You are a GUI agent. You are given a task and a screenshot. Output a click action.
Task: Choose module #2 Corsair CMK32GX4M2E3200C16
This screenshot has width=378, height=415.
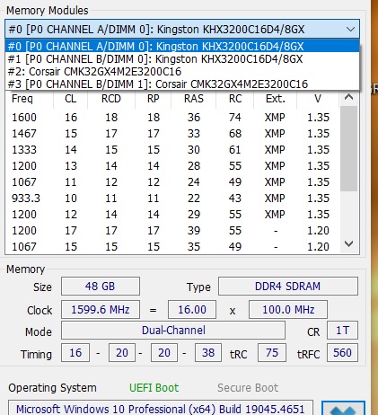point(182,72)
